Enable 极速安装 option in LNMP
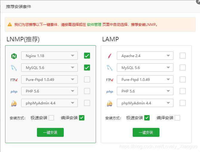The width and height of the screenshot is (200, 152). click(51, 118)
